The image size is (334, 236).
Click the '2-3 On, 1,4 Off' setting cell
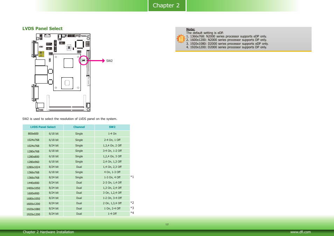[112, 183]
